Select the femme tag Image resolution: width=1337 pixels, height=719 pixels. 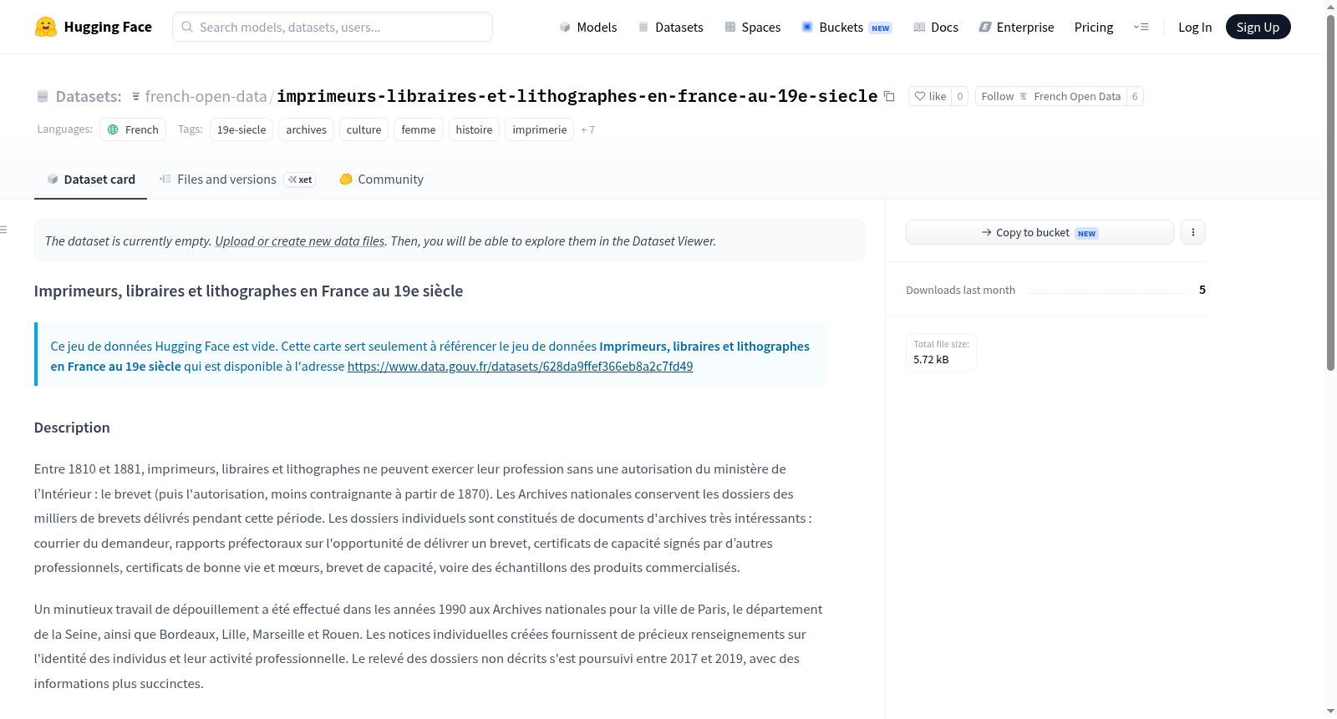419,129
